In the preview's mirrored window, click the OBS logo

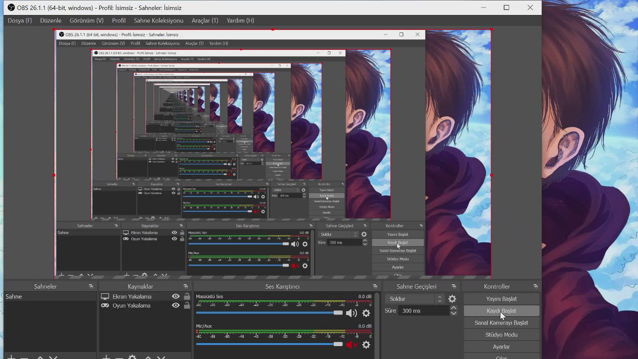[61, 34]
